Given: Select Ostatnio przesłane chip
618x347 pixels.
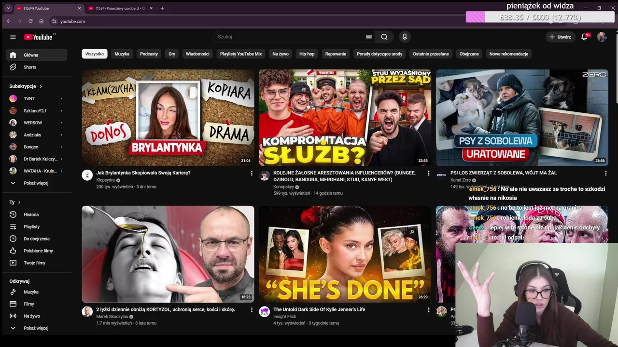Looking at the screenshot, I should point(431,54).
